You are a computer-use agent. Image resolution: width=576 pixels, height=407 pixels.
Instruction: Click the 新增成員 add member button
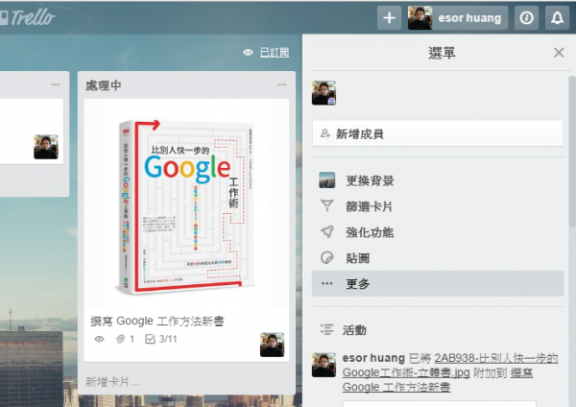[438, 133]
